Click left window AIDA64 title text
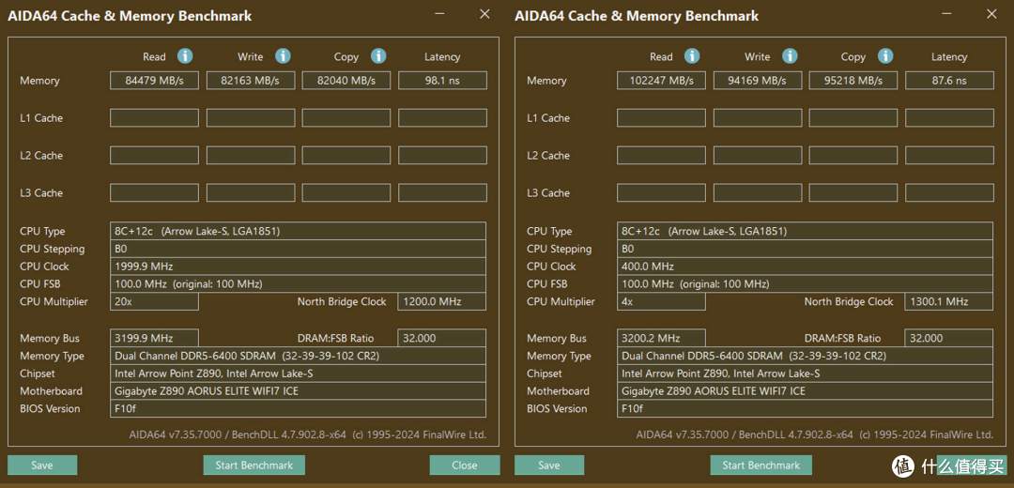This screenshot has width=1014, height=488. [130, 16]
